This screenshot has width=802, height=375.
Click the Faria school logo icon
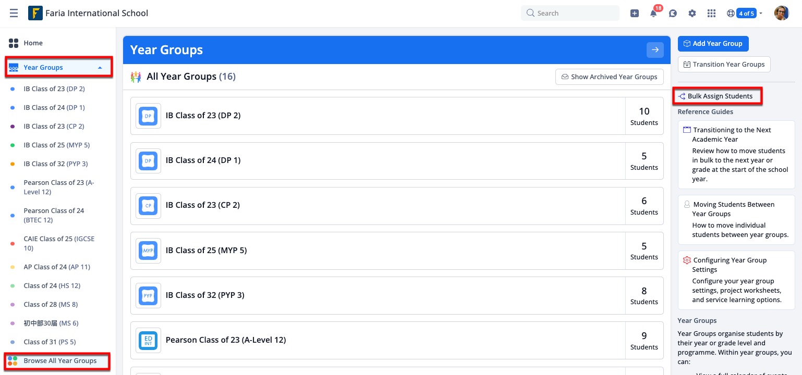(35, 13)
